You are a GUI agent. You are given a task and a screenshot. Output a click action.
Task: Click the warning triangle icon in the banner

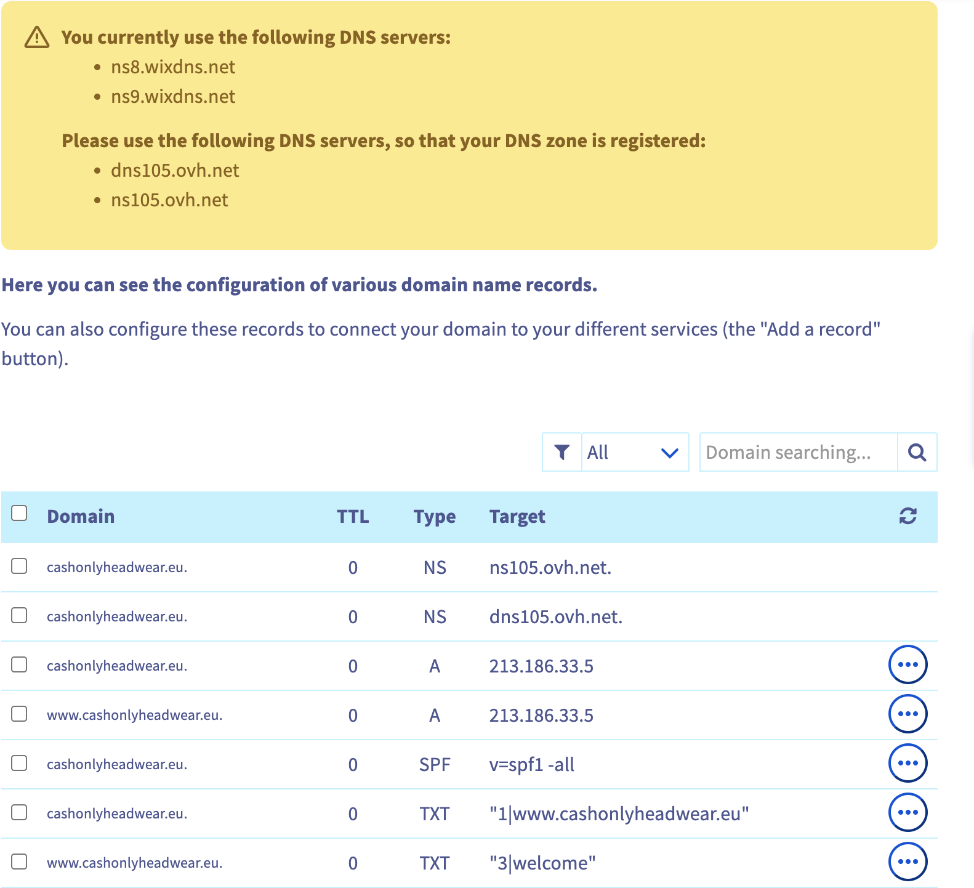click(37, 38)
